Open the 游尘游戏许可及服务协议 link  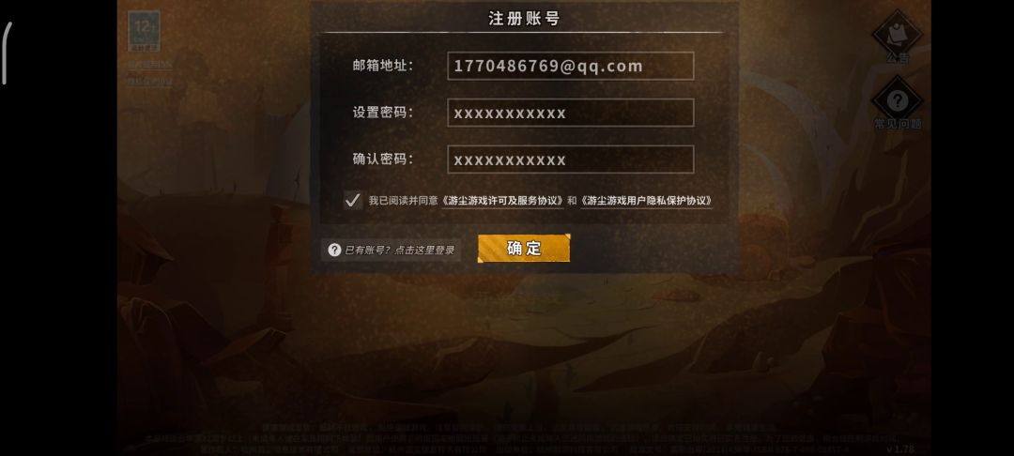pos(502,201)
